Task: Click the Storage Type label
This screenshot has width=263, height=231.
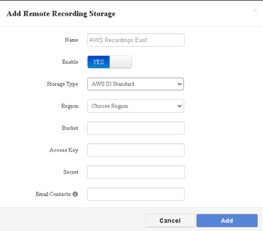Action: 63,84
